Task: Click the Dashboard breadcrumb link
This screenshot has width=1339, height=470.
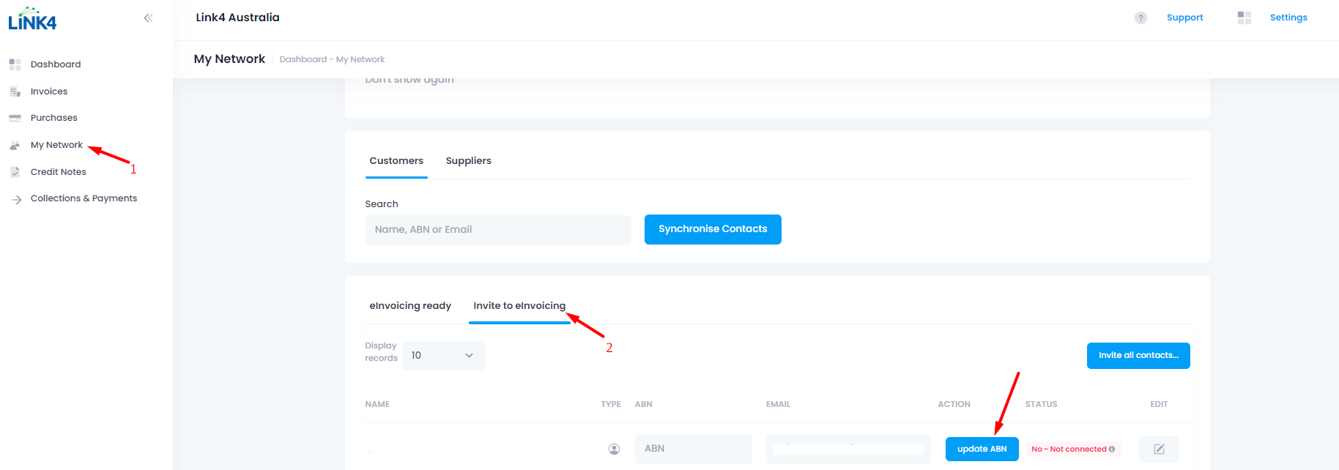Action: tap(303, 59)
